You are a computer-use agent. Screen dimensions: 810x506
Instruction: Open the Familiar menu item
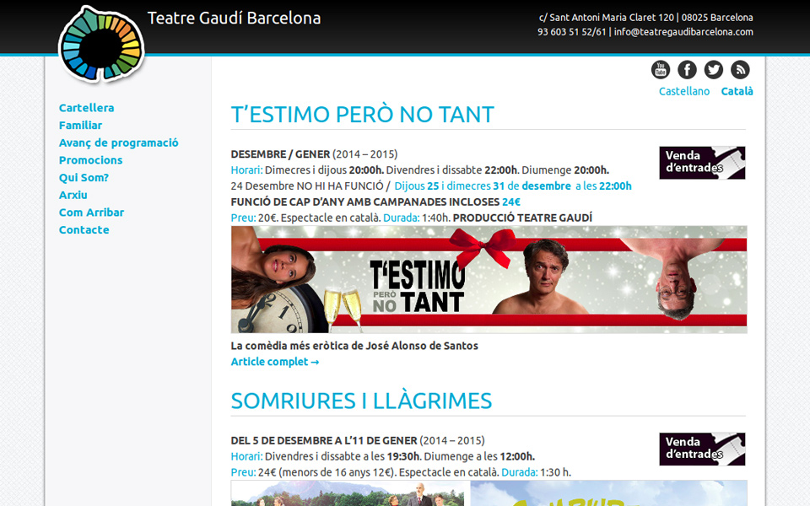pyautogui.click(x=80, y=126)
